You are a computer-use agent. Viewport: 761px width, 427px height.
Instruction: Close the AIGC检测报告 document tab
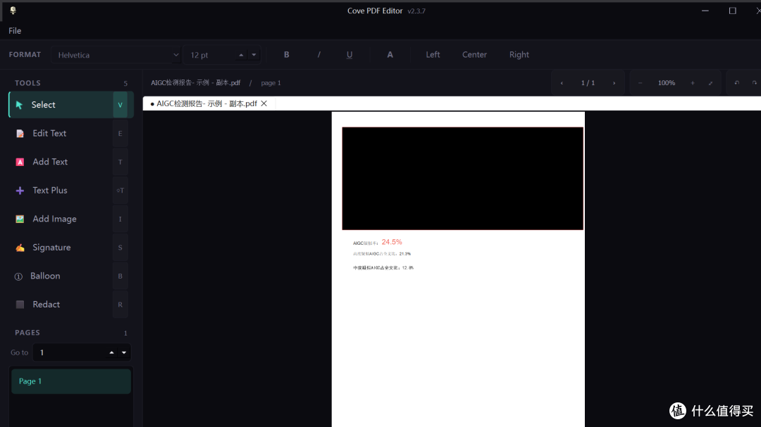coord(264,103)
